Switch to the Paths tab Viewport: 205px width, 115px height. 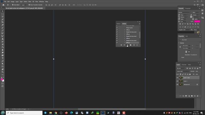[189, 65]
